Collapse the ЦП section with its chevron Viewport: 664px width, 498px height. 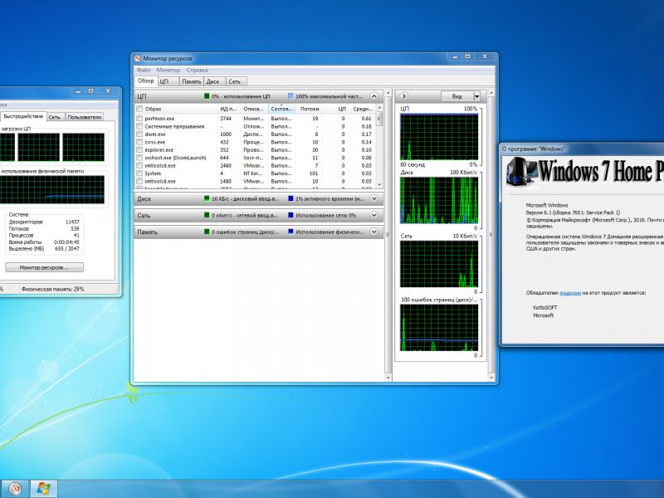click(x=373, y=96)
